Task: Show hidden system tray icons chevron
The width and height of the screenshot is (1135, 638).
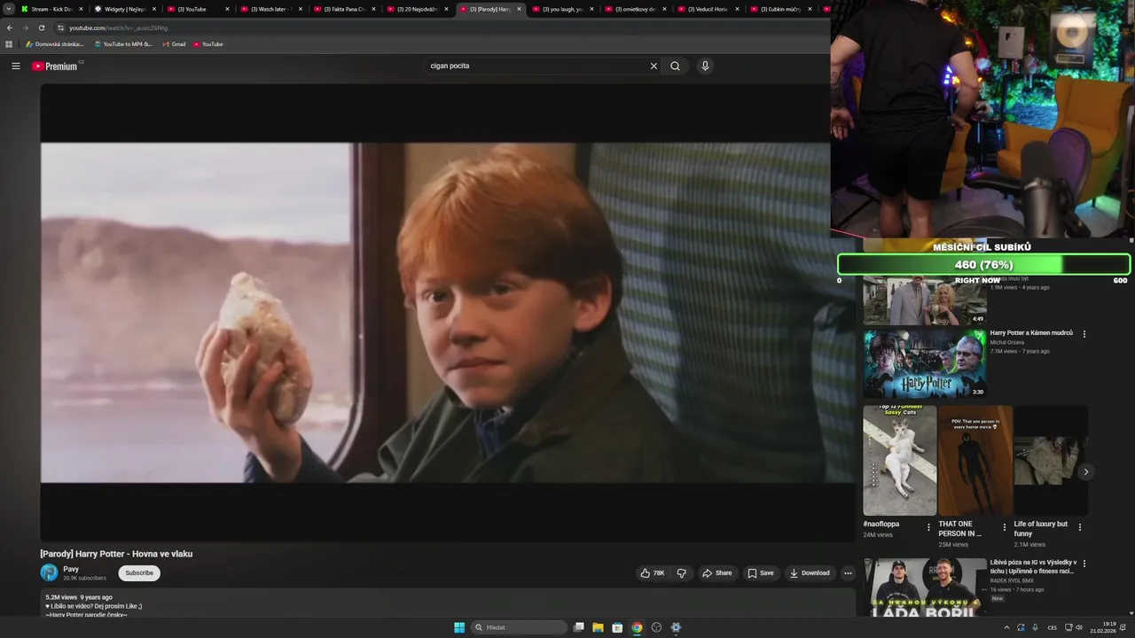Action: (1006, 627)
